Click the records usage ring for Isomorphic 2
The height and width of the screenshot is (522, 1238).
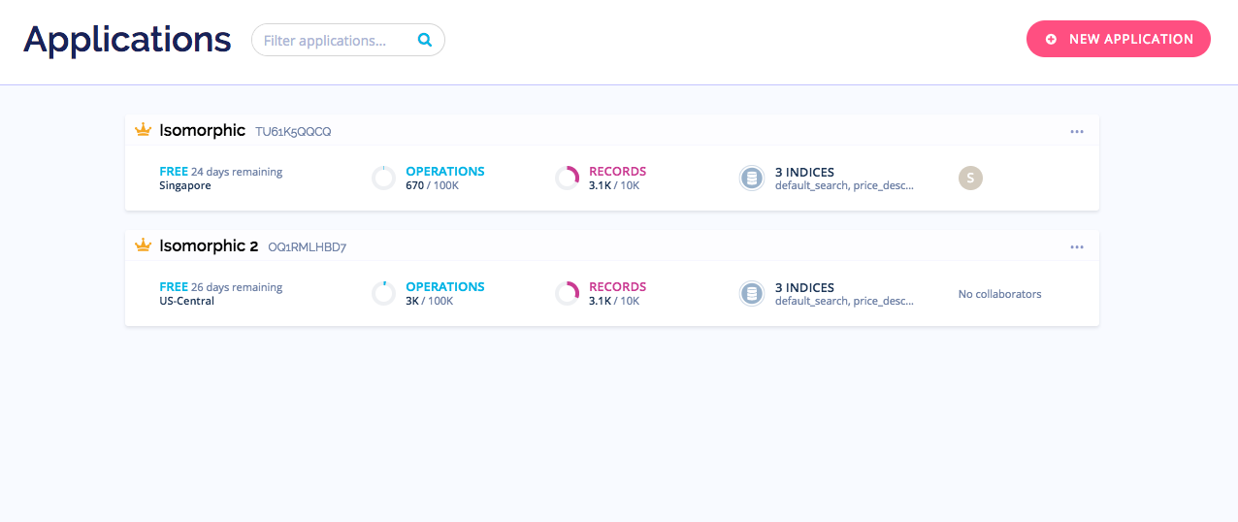click(567, 294)
